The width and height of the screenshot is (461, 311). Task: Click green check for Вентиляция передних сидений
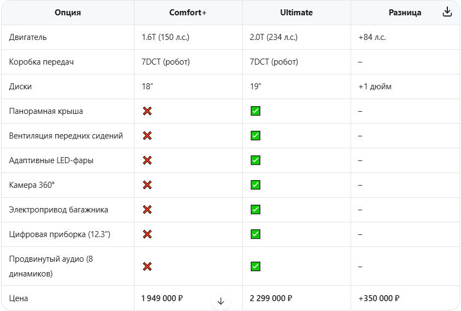point(255,136)
